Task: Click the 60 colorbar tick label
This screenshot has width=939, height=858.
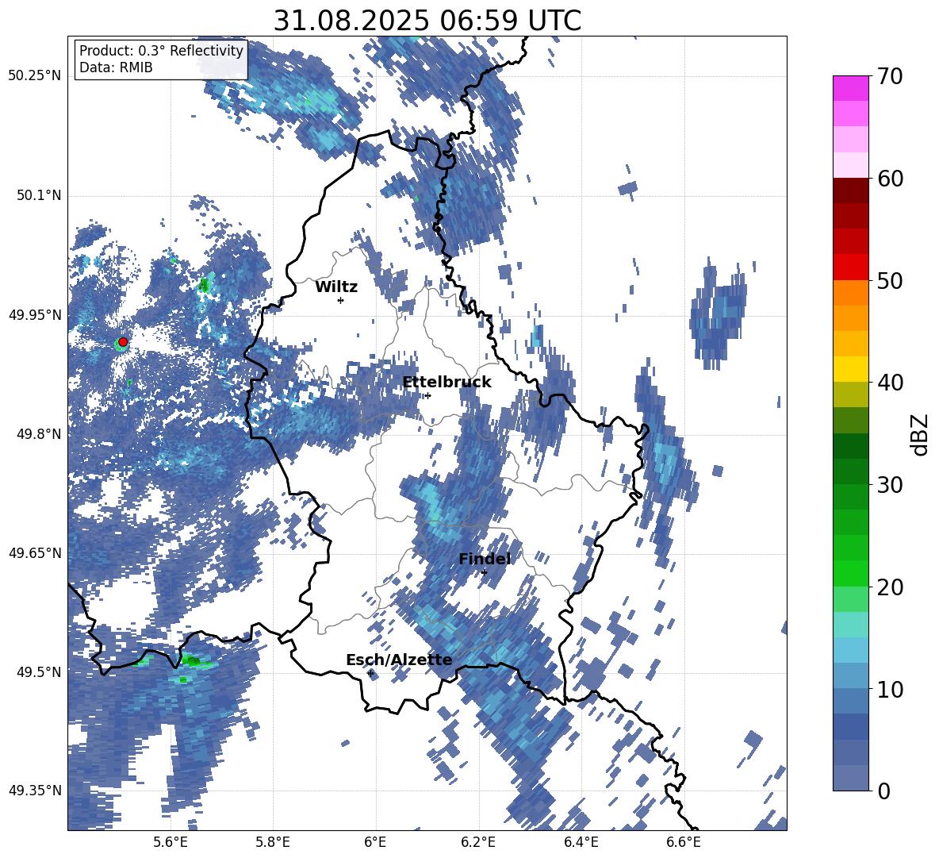Action: coord(890,179)
